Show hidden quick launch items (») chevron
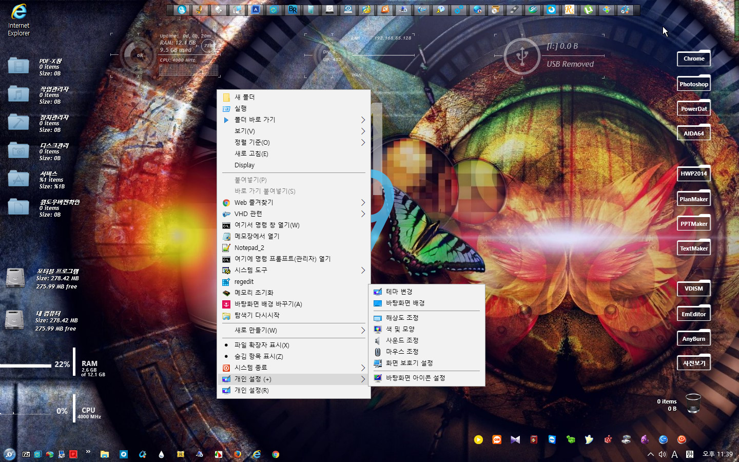Image resolution: width=739 pixels, height=462 pixels. (88, 452)
